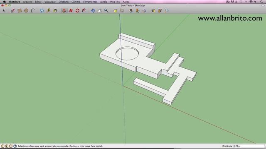Click the second circular status bar icon

[7, 146]
